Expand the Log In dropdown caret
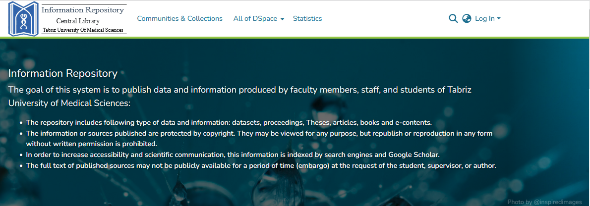 499,19
